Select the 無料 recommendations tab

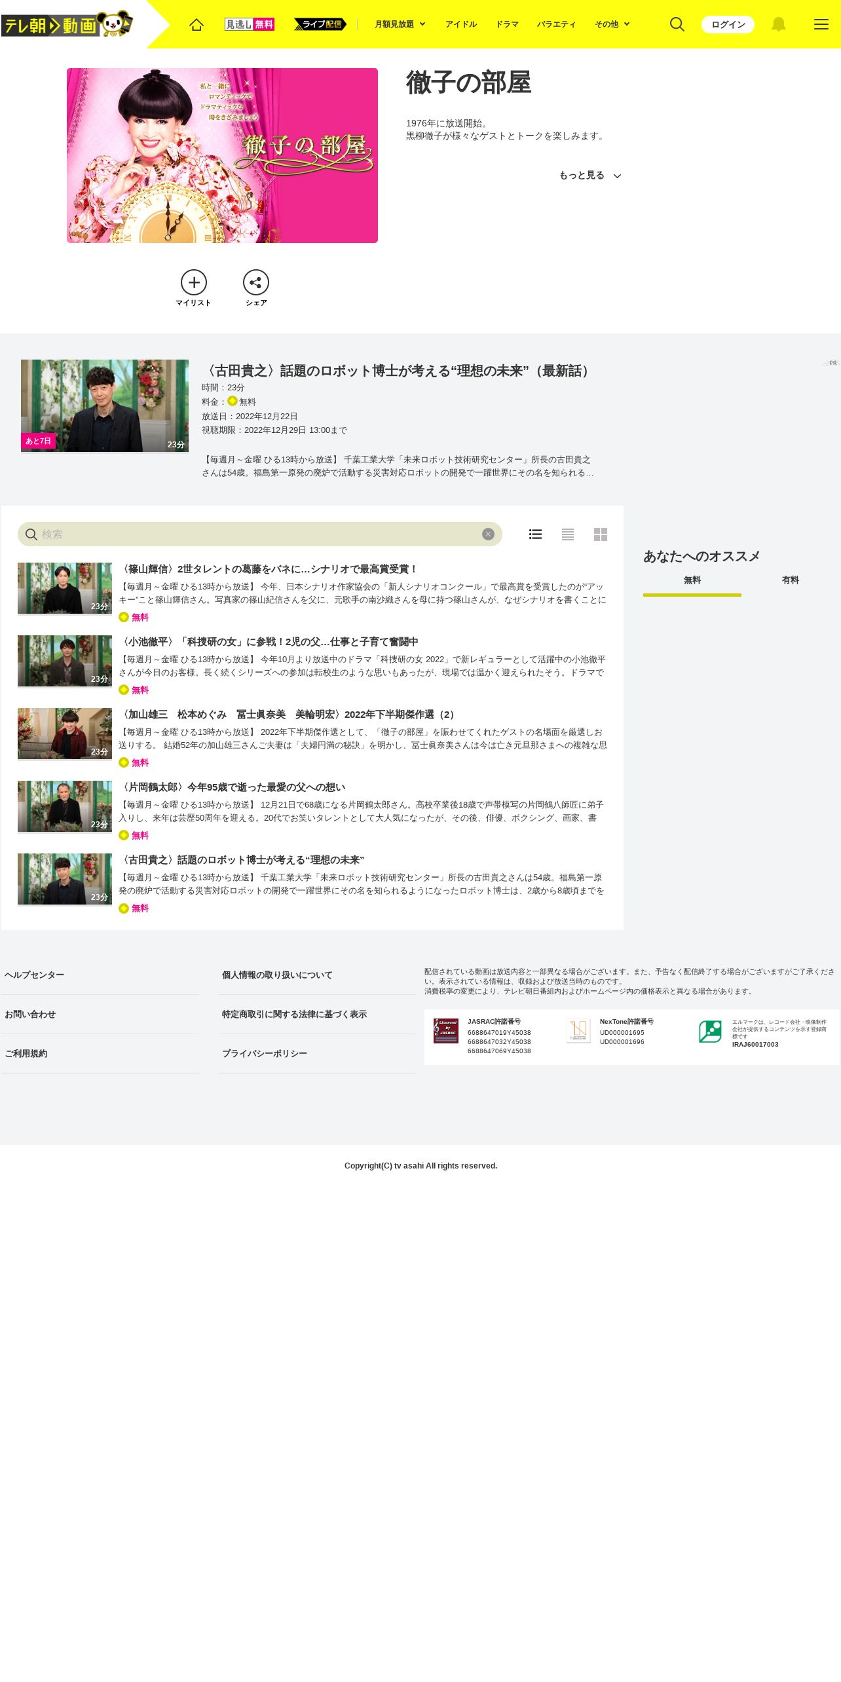692,580
